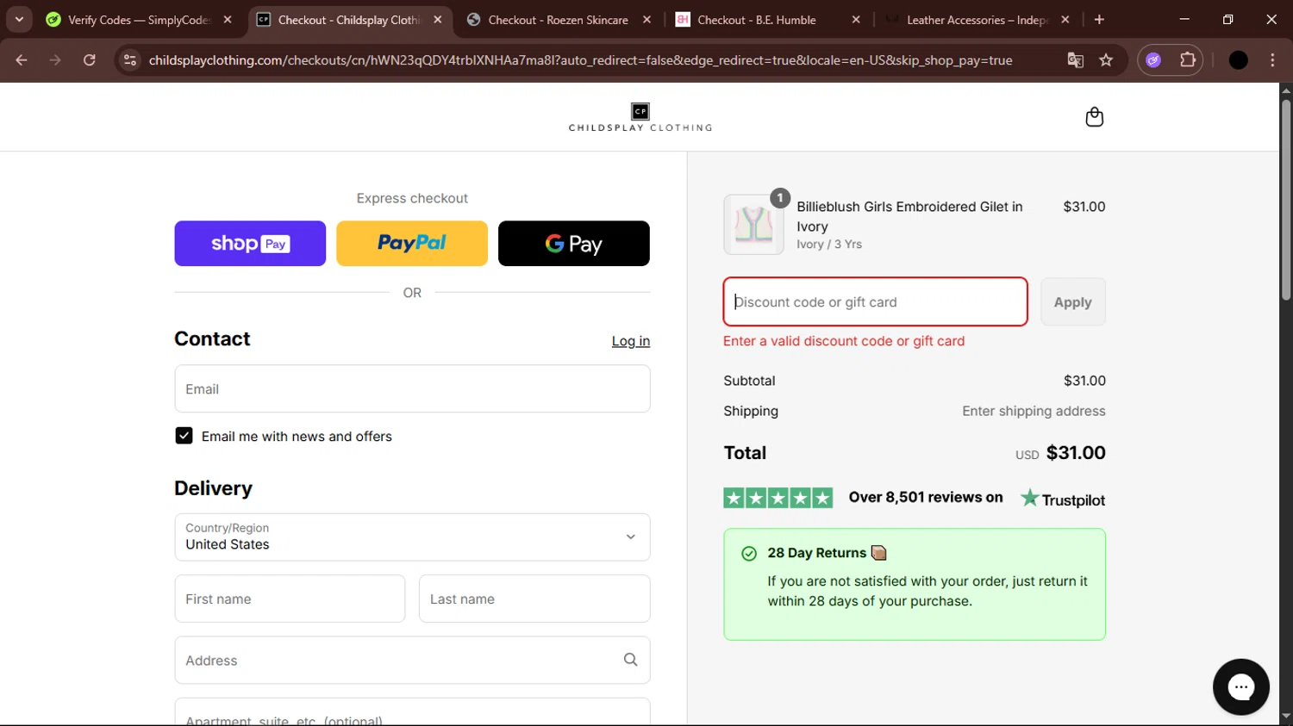Click the Billieblush gilet product thumbnail
Viewport: 1293px width, 726px height.
[x=753, y=225]
